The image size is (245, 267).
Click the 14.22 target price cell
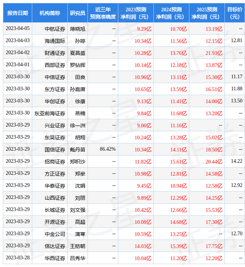point(237,161)
